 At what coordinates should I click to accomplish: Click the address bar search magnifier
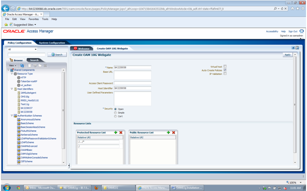click(x=275, y=9)
